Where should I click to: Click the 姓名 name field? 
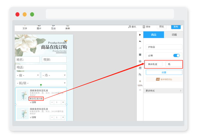pos(27,59)
